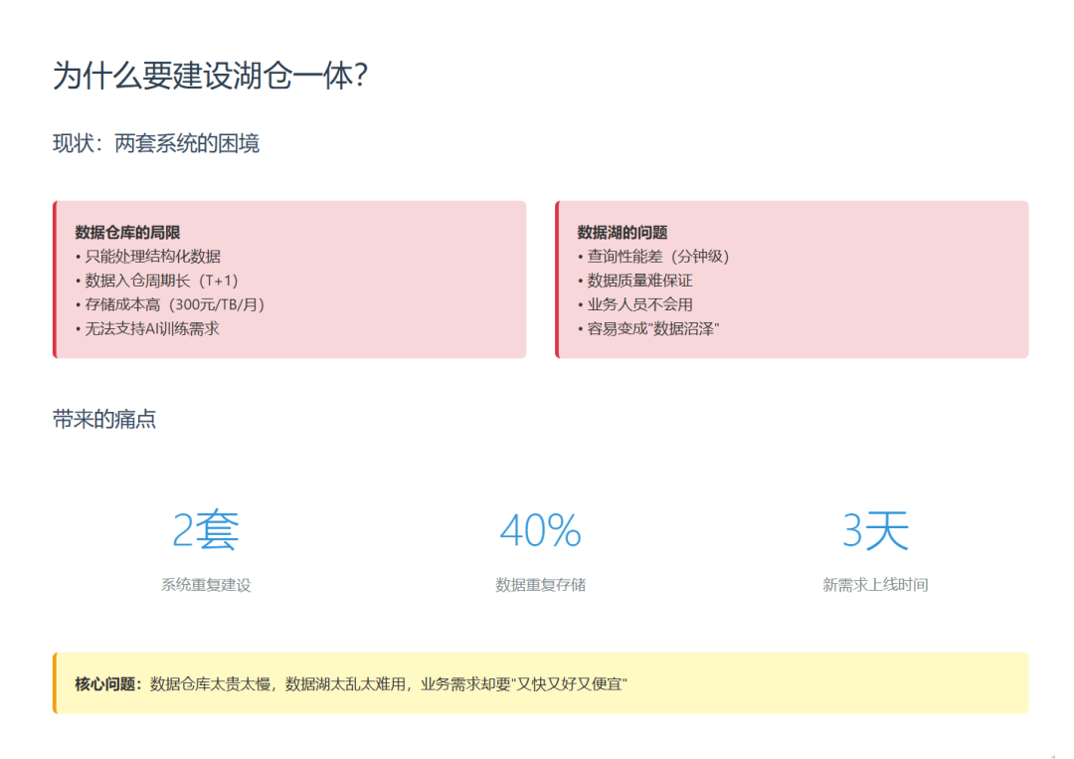Click the title 为什么要建设湖仓一体?
Viewport: 1074px width, 759px height.
point(210,76)
